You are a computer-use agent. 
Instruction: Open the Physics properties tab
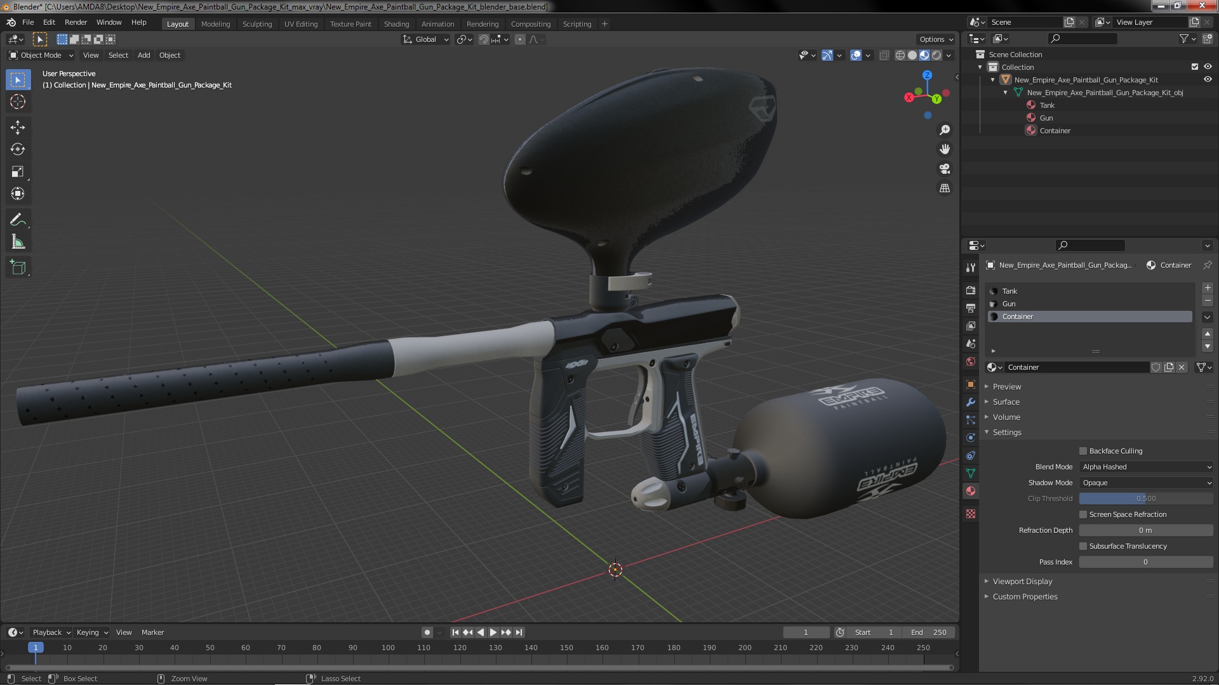(x=971, y=438)
